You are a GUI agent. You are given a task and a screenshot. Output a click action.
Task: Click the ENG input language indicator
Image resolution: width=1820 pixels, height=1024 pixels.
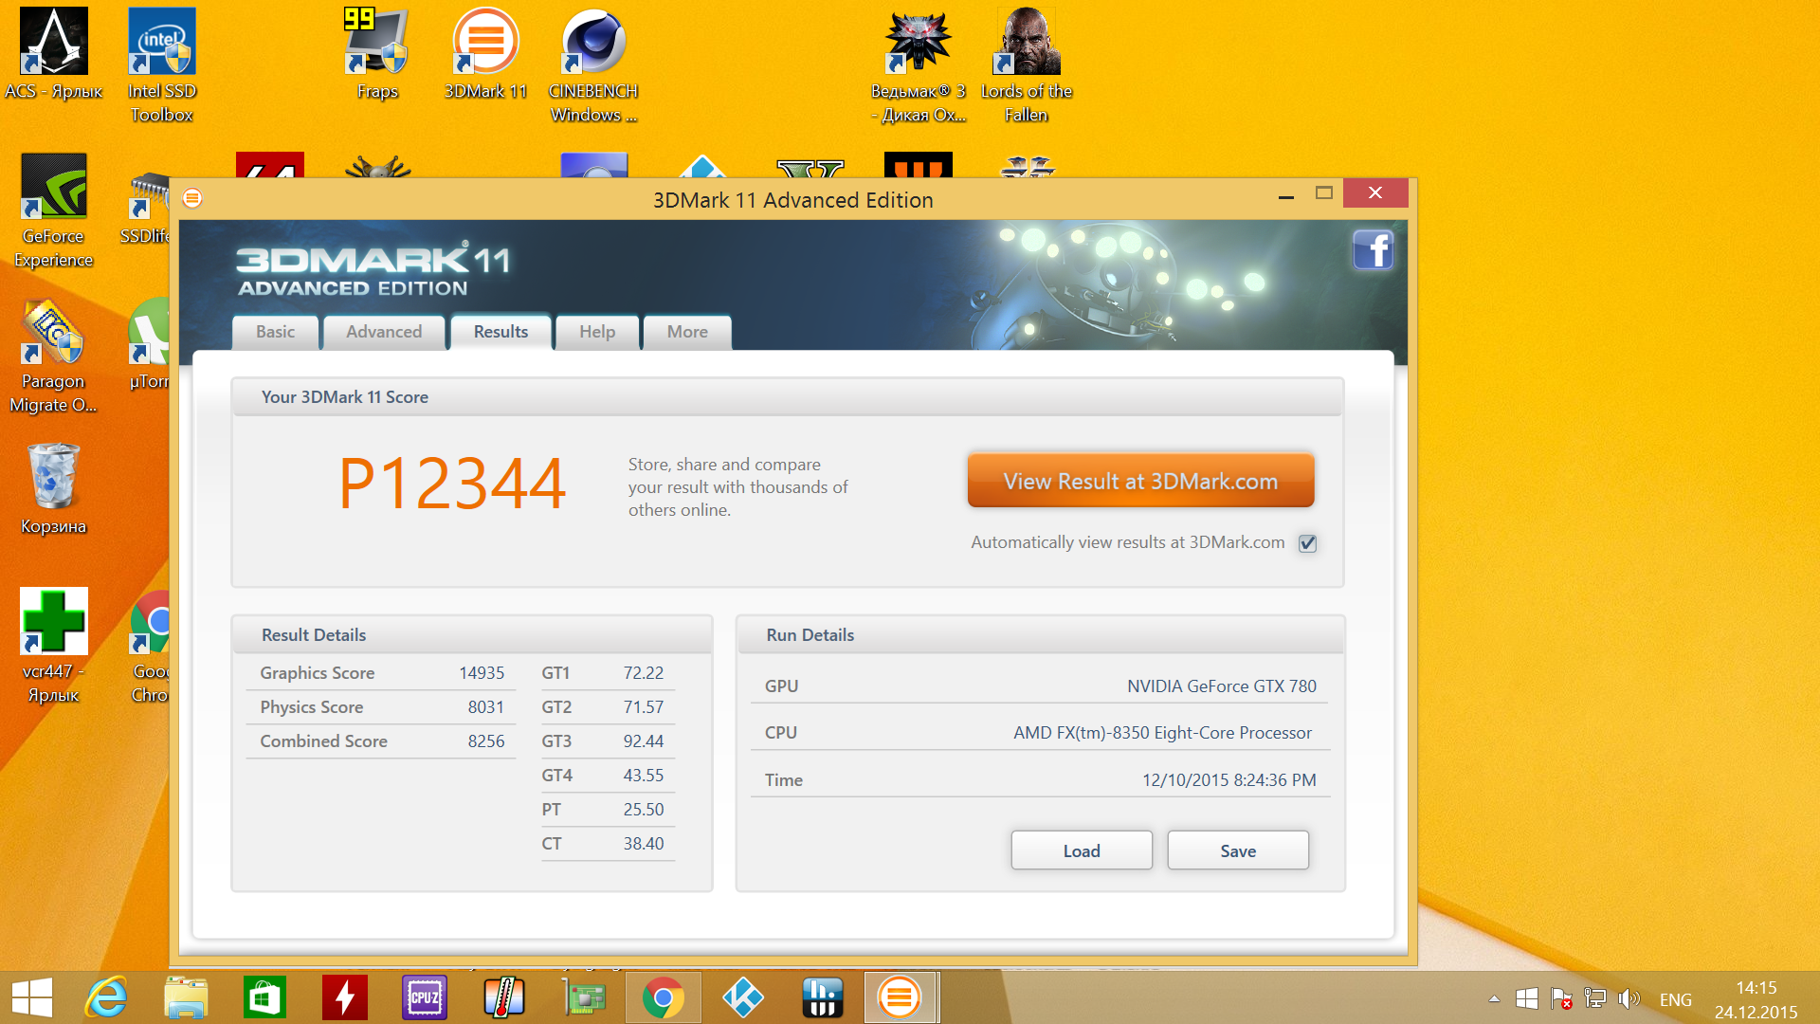[1675, 999]
